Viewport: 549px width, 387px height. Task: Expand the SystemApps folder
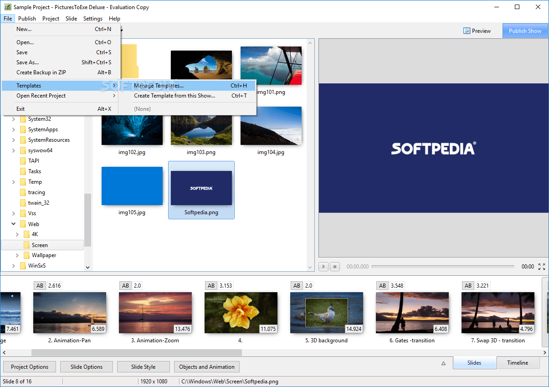click(14, 129)
